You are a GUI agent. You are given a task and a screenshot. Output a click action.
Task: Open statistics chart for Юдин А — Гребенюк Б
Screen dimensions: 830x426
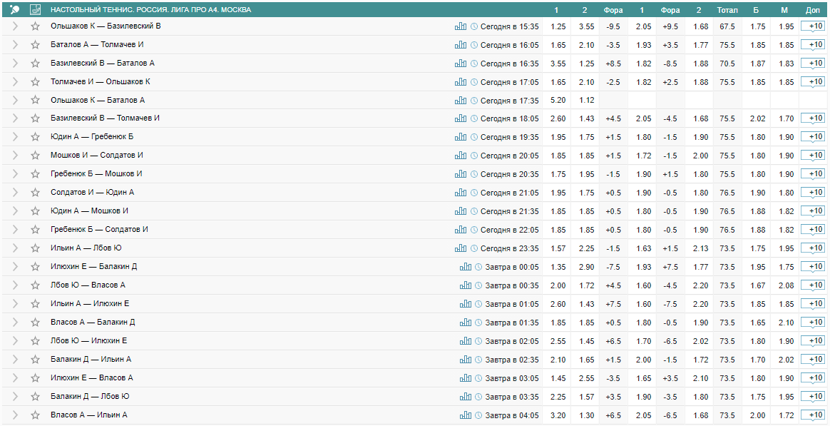pyautogui.click(x=461, y=137)
